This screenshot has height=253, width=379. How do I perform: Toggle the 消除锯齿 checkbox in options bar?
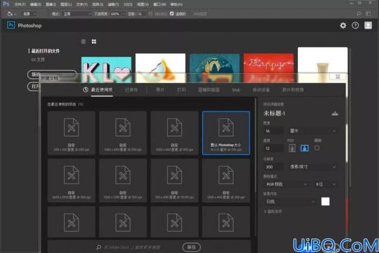151,14
